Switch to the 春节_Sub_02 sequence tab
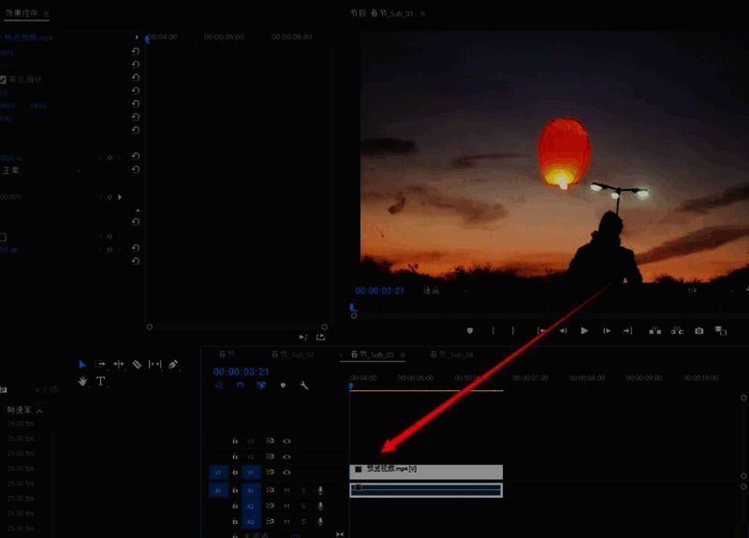The image size is (749, 538). 293,356
